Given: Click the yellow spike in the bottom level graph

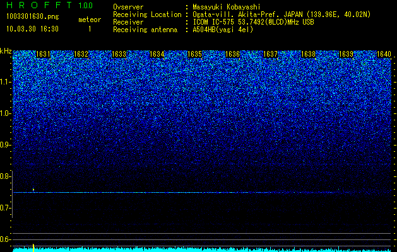Looking at the screenshot, I should pyautogui.click(x=33, y=248).
